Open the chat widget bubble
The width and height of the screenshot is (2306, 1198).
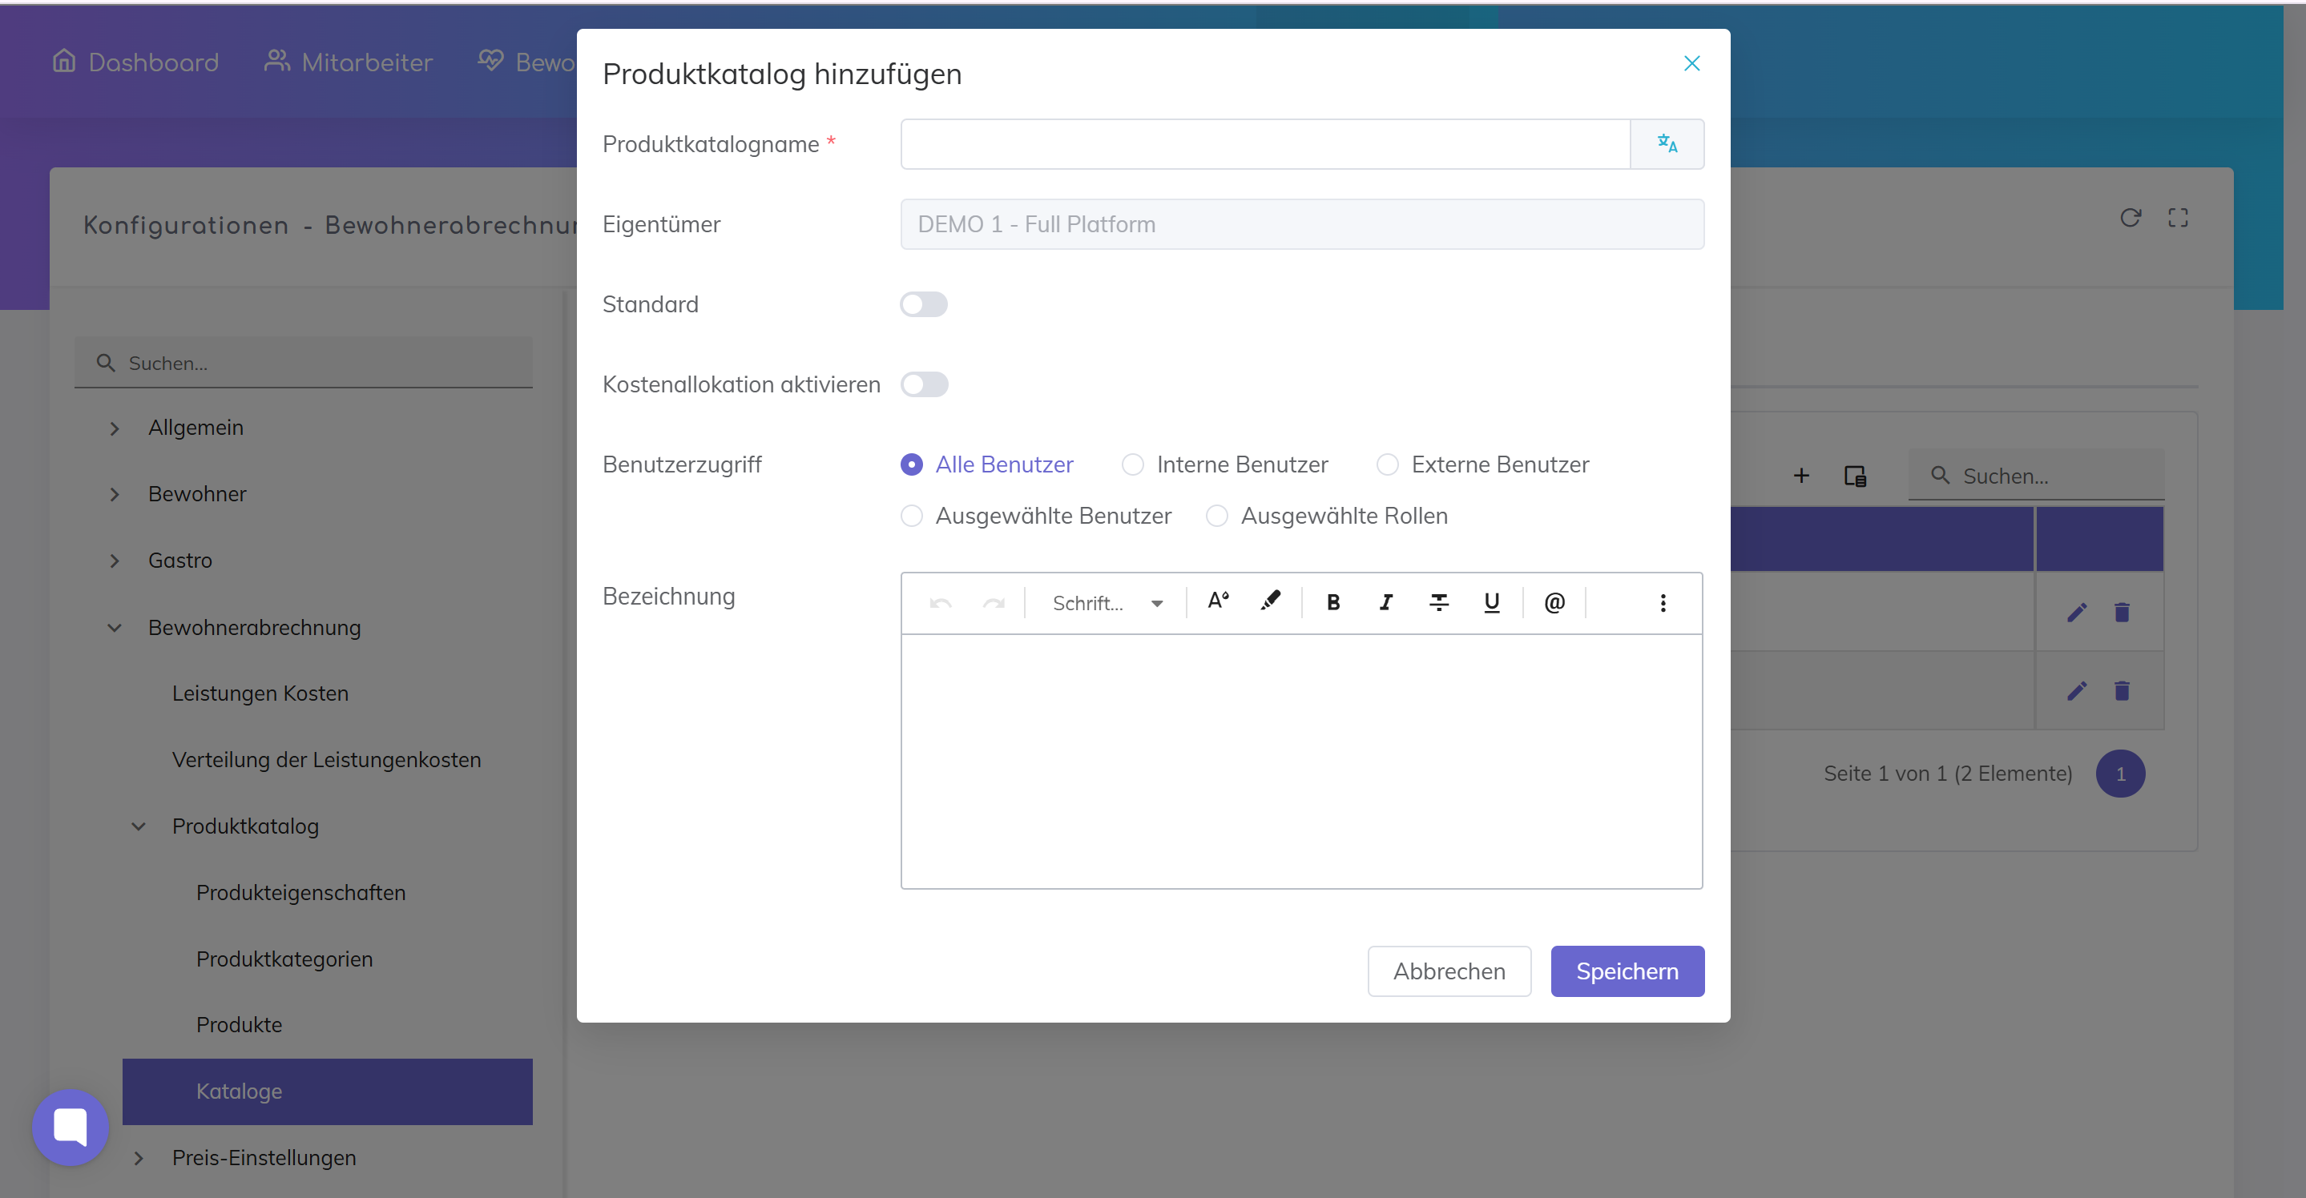point(70,1126)
